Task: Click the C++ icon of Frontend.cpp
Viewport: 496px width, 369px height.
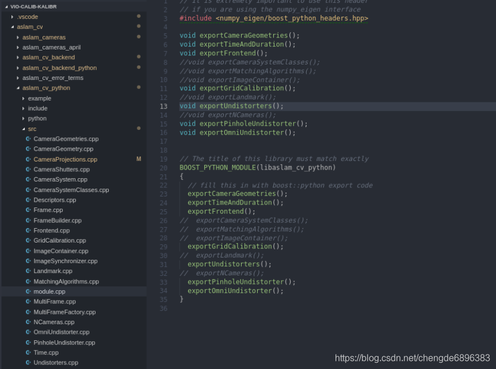Action: tap(28, 230)
